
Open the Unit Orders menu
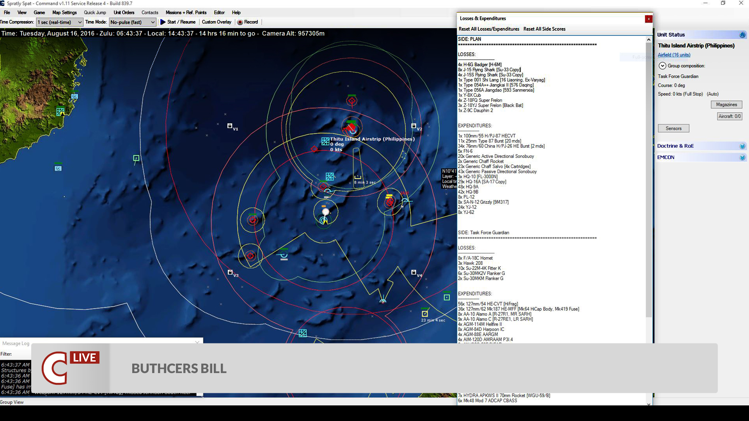[124, 12]
